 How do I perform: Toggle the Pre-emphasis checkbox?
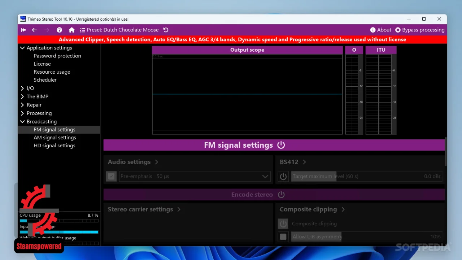[111, 177]
